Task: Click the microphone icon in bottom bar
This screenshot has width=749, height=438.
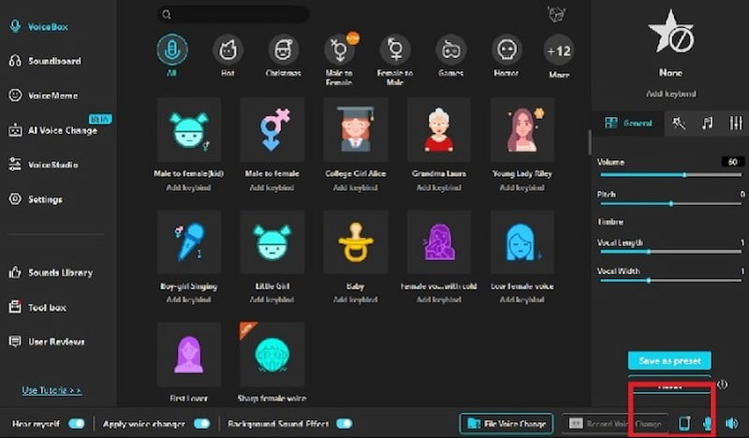Action: tap(708, 424)
